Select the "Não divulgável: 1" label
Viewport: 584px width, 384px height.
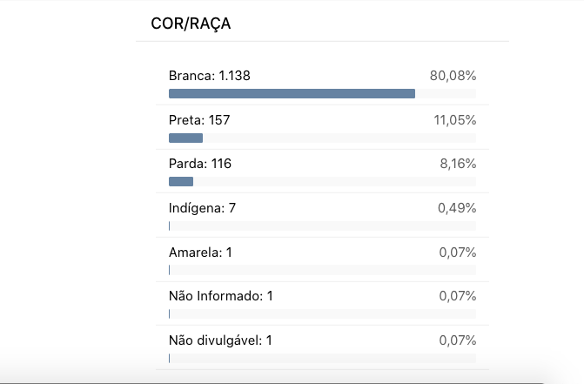(220, 340)
